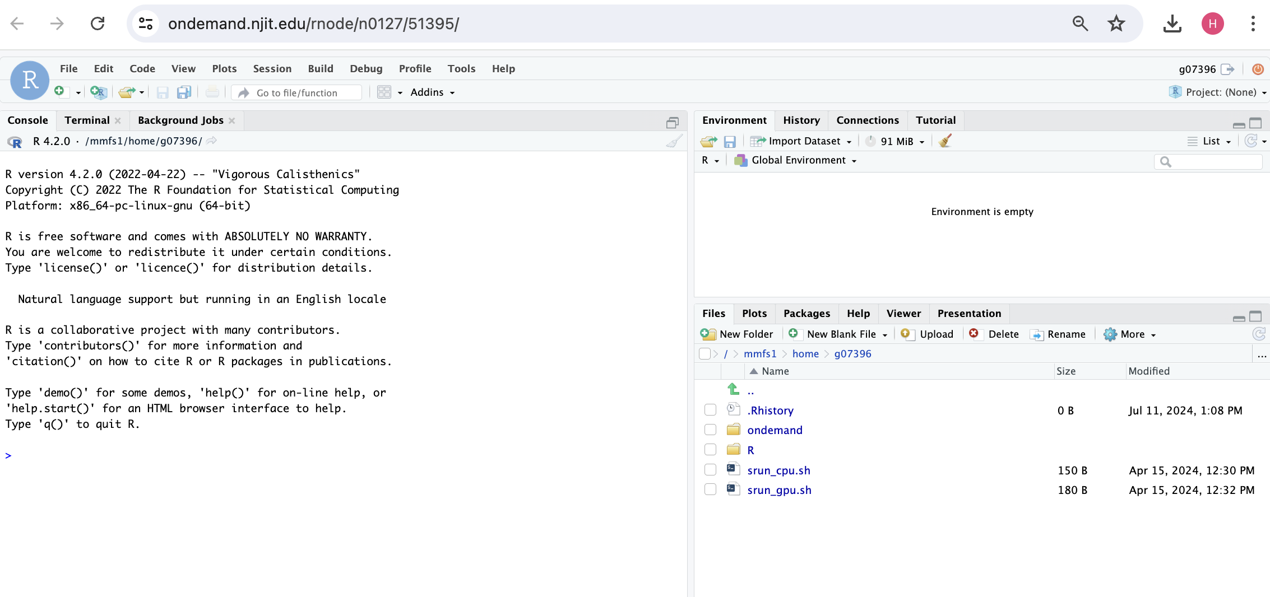The height and width of the screenshot is (597, 1270).
Task: Click the Go to file/function field
Action: click(x=297, y=93)
